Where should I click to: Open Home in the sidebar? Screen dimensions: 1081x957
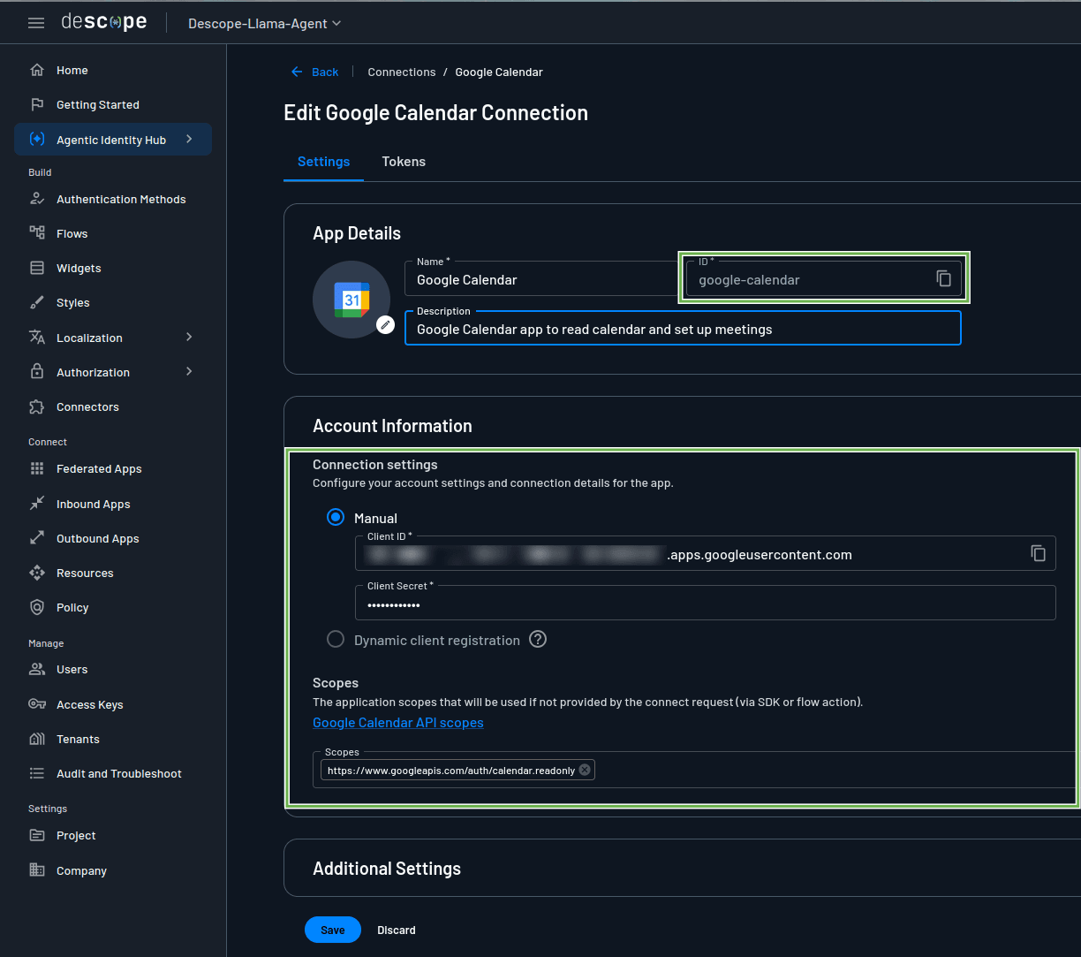[113, 70]
